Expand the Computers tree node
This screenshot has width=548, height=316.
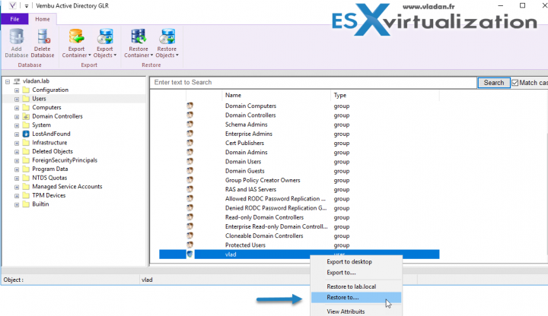[x=17, y=108]
